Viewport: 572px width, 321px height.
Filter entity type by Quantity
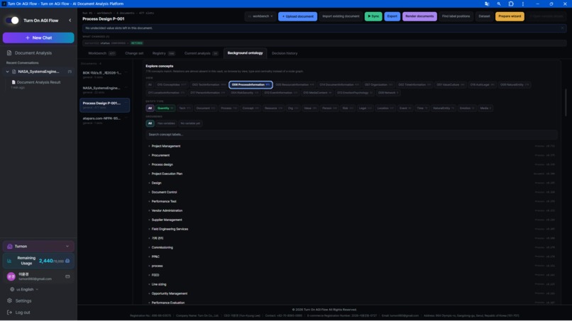click(x=165, y=108)
